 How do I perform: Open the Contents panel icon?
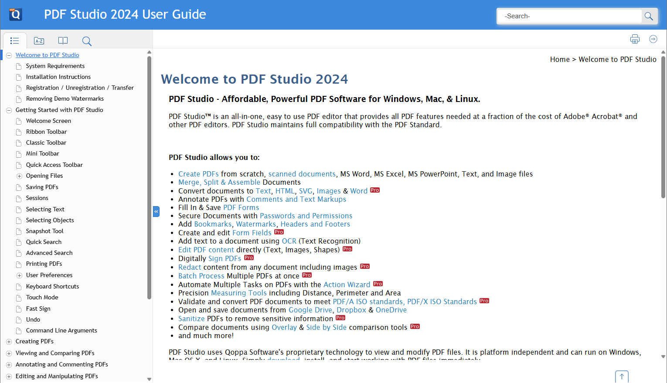(14, 41)
